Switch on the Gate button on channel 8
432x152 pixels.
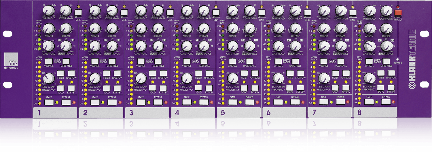click(x=370, y=102)
